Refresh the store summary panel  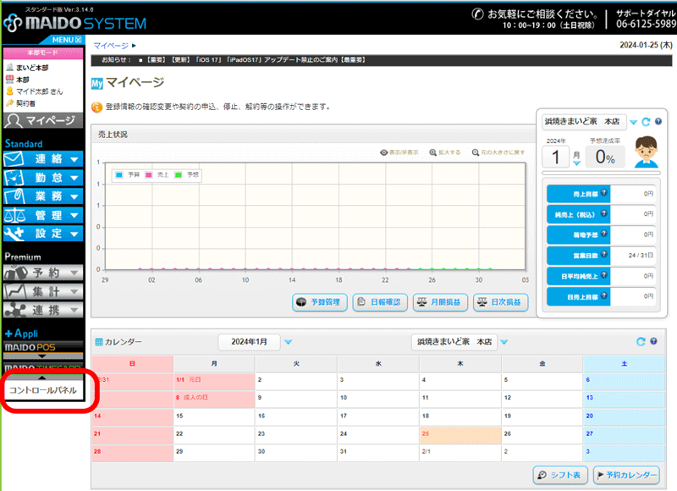click(x=646, y=122)
